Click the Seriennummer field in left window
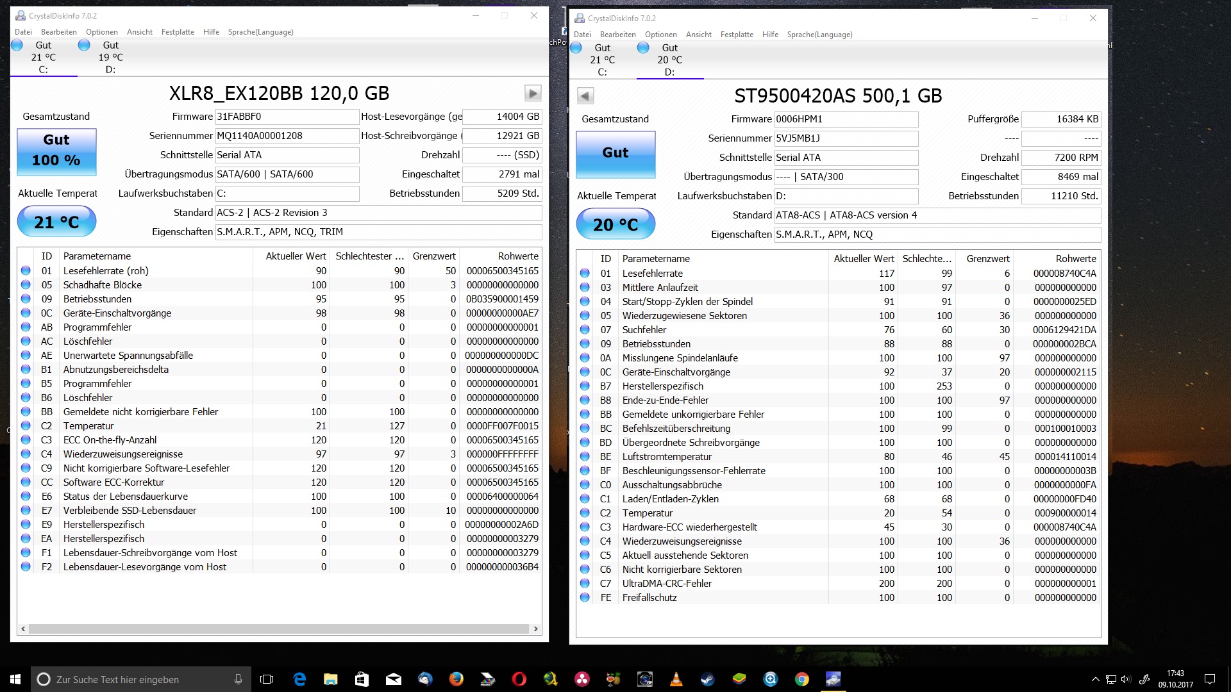The height and width of the screenshot is (692, 1231). (287, 136)
